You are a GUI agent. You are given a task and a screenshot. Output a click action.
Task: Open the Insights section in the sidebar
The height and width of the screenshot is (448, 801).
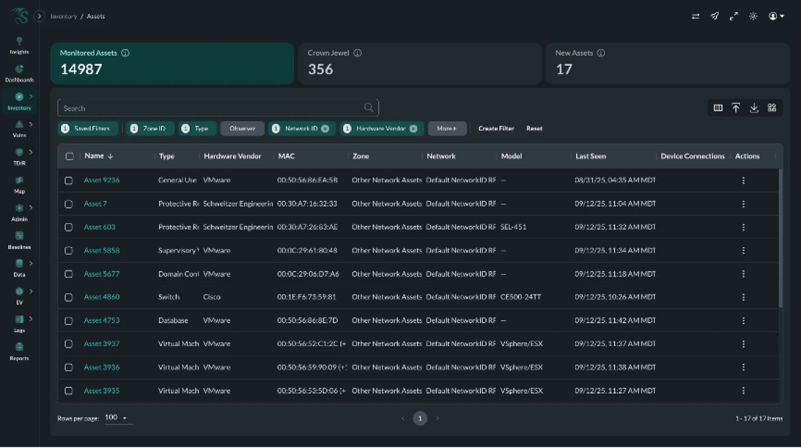coord(19,45)
